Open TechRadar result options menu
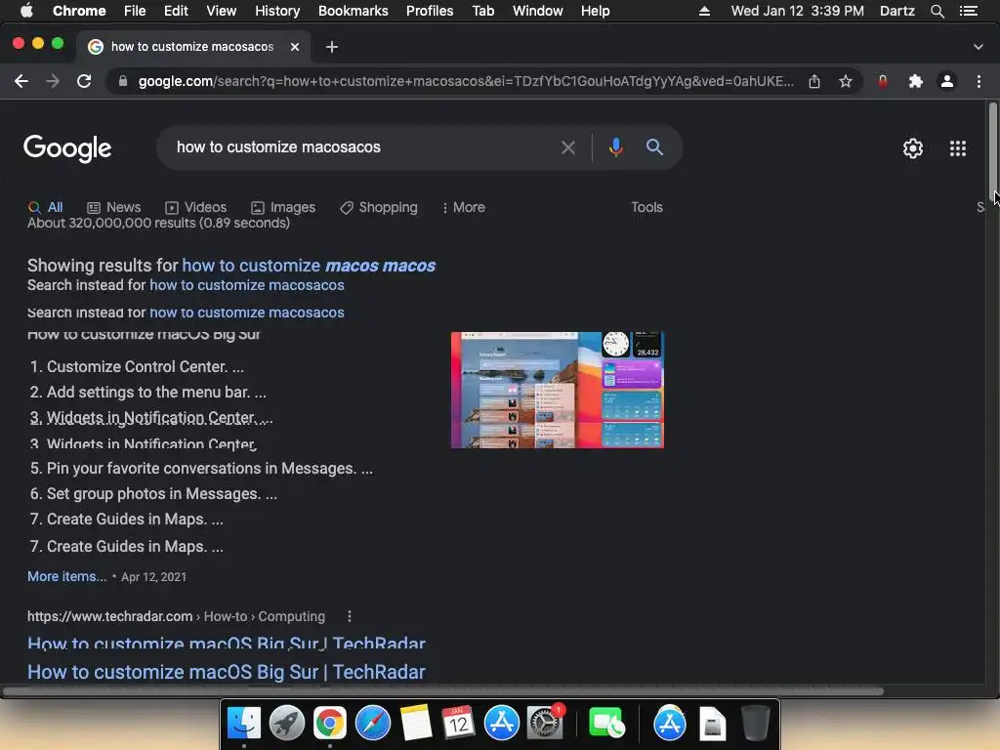Screen dimensions: 1000x750 (x=349, y=616)
